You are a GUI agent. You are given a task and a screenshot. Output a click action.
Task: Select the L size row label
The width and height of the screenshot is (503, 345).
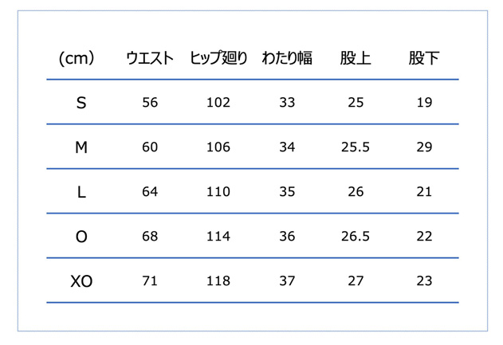(81, 192)
